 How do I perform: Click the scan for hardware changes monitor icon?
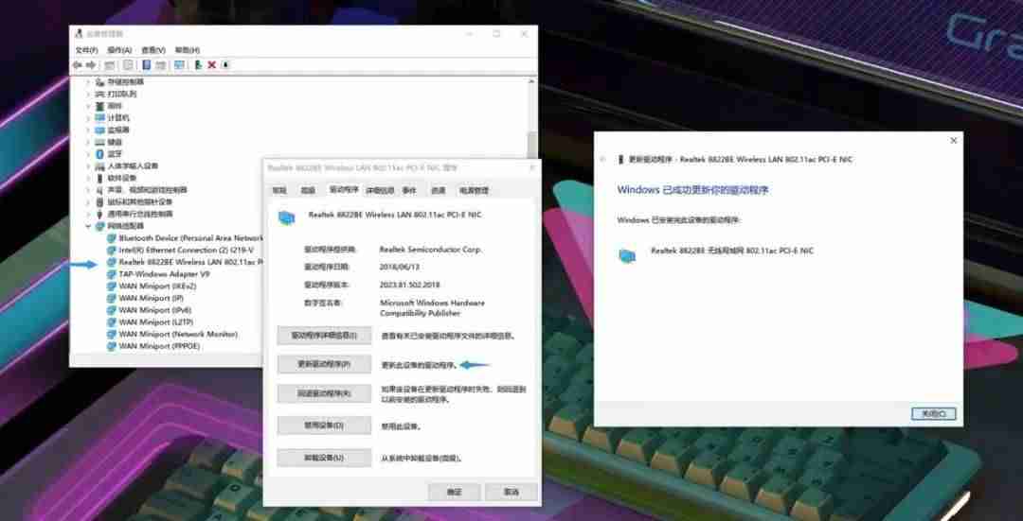(179, 65)
